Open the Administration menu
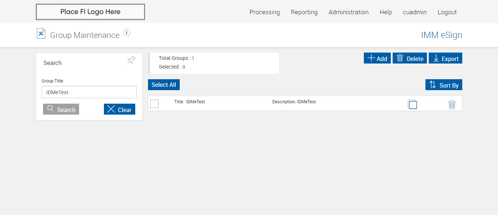 click(349, 12)
